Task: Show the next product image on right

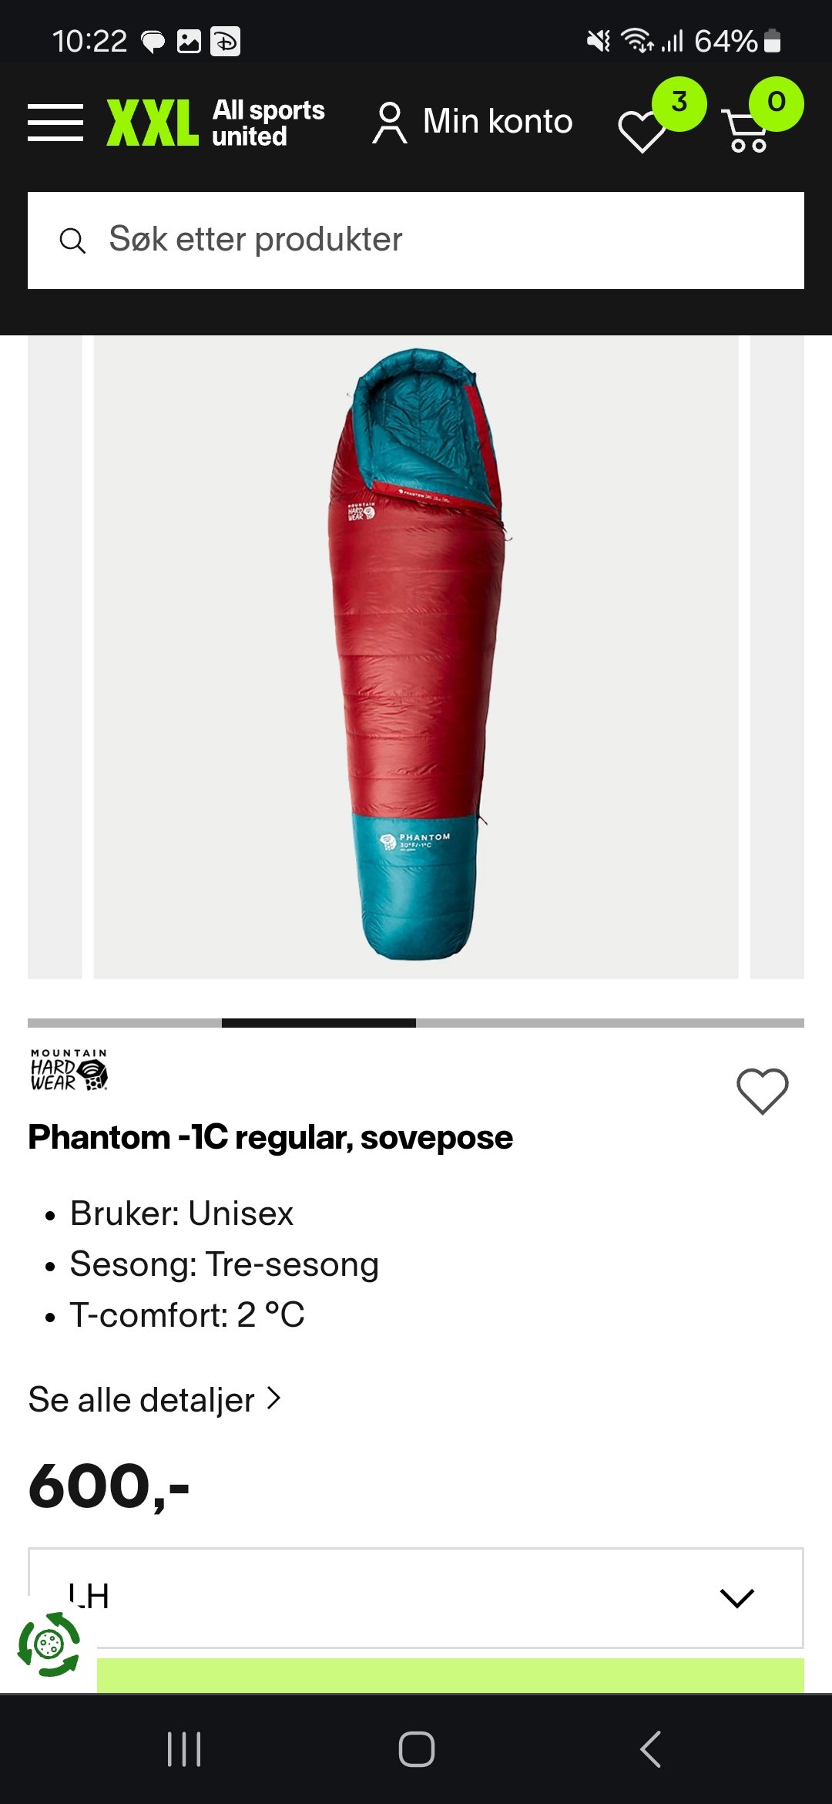Action: pos(777,657)
